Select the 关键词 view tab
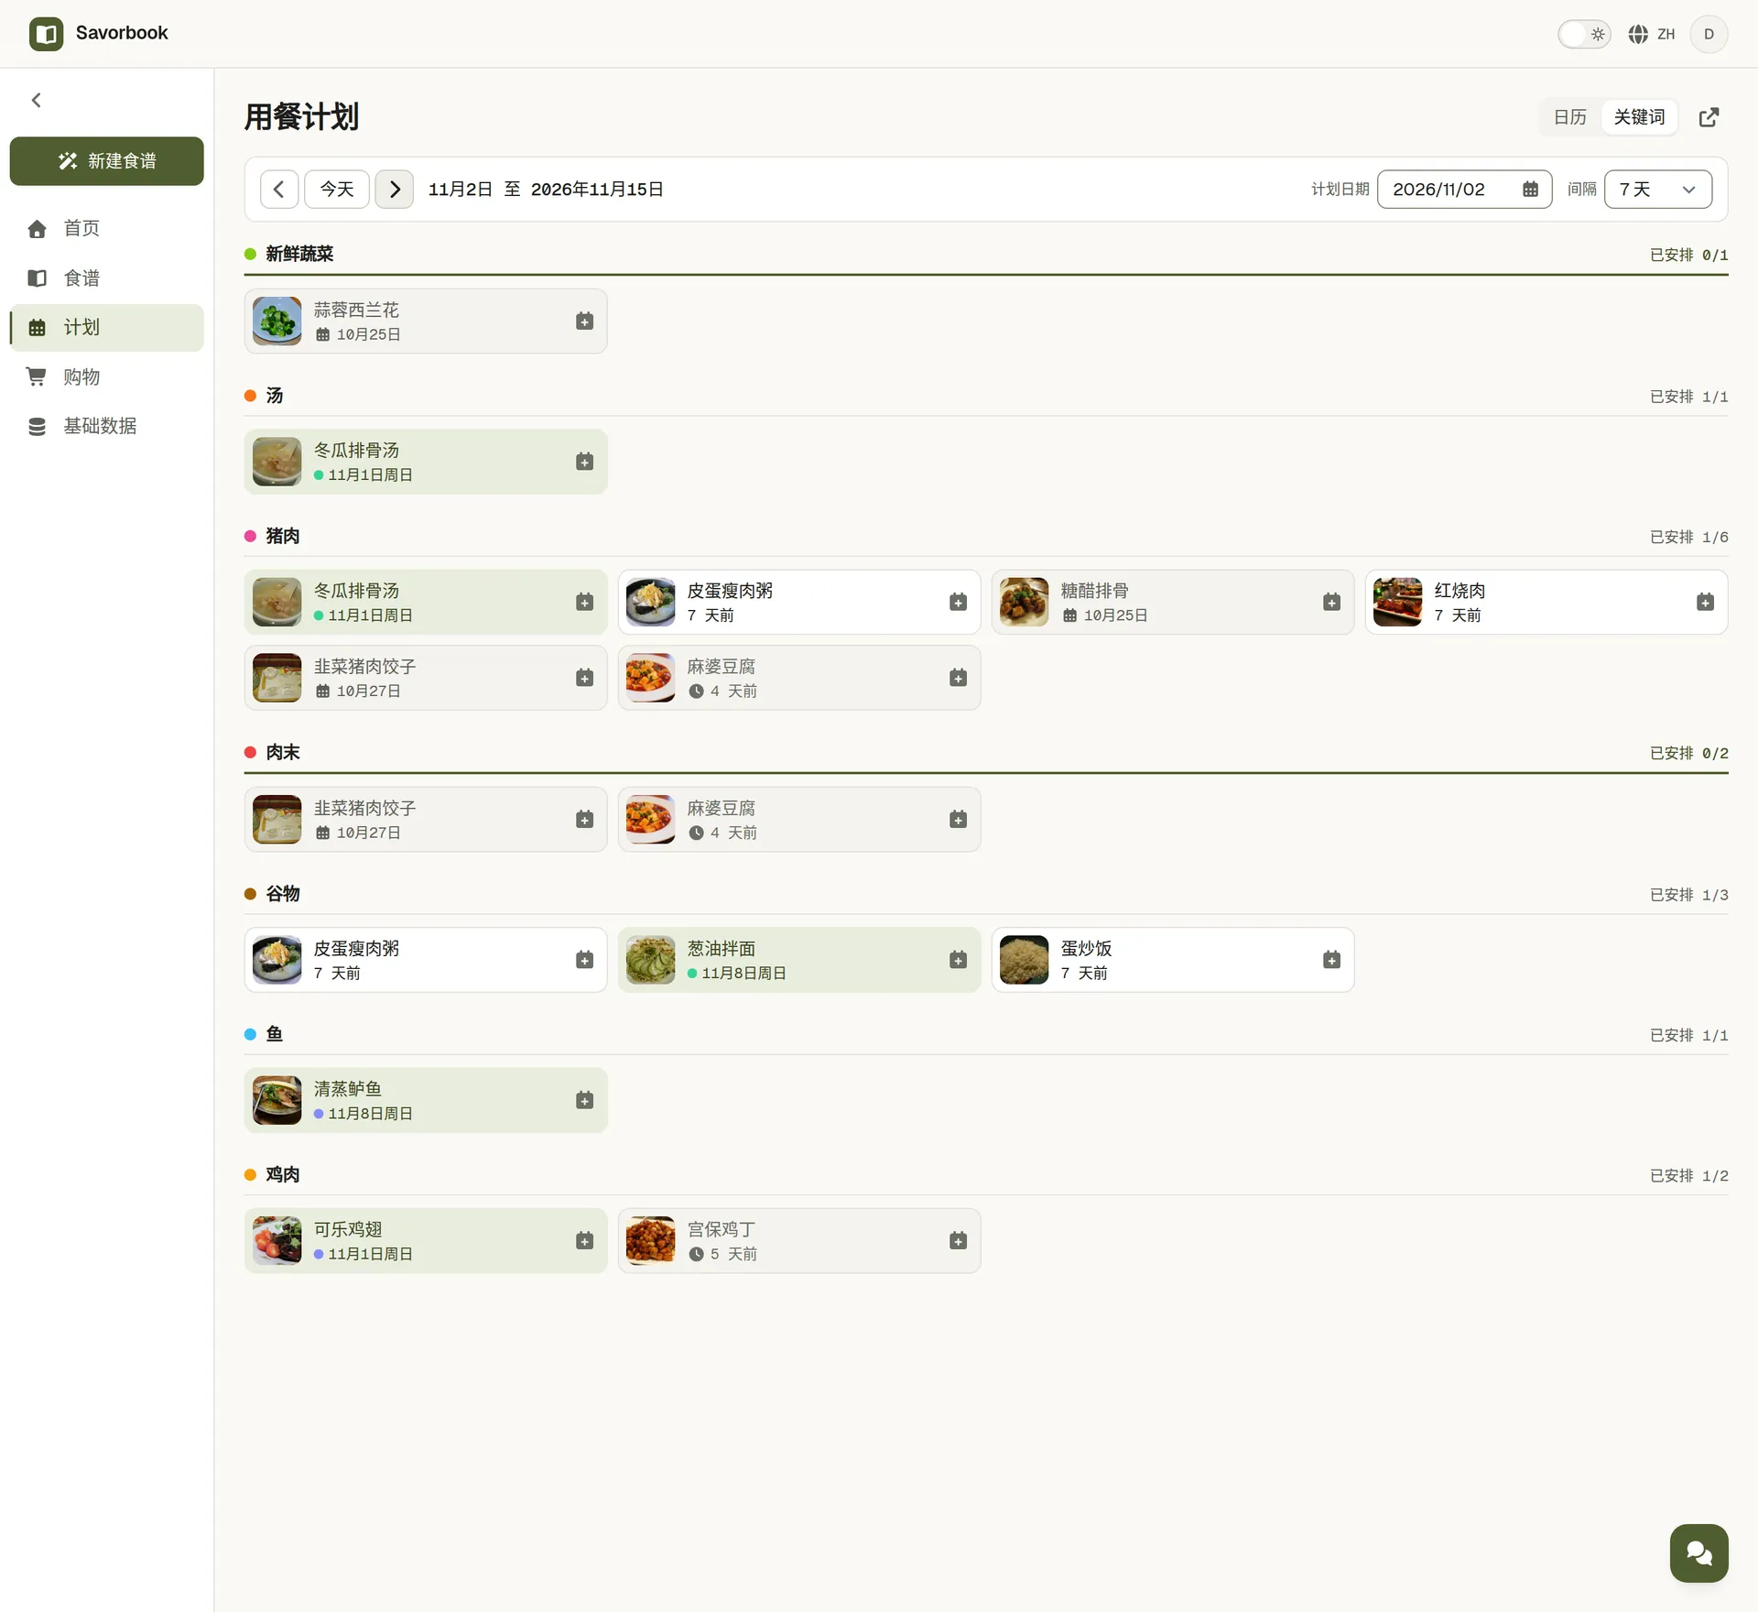 click(x=1639, y=117)
